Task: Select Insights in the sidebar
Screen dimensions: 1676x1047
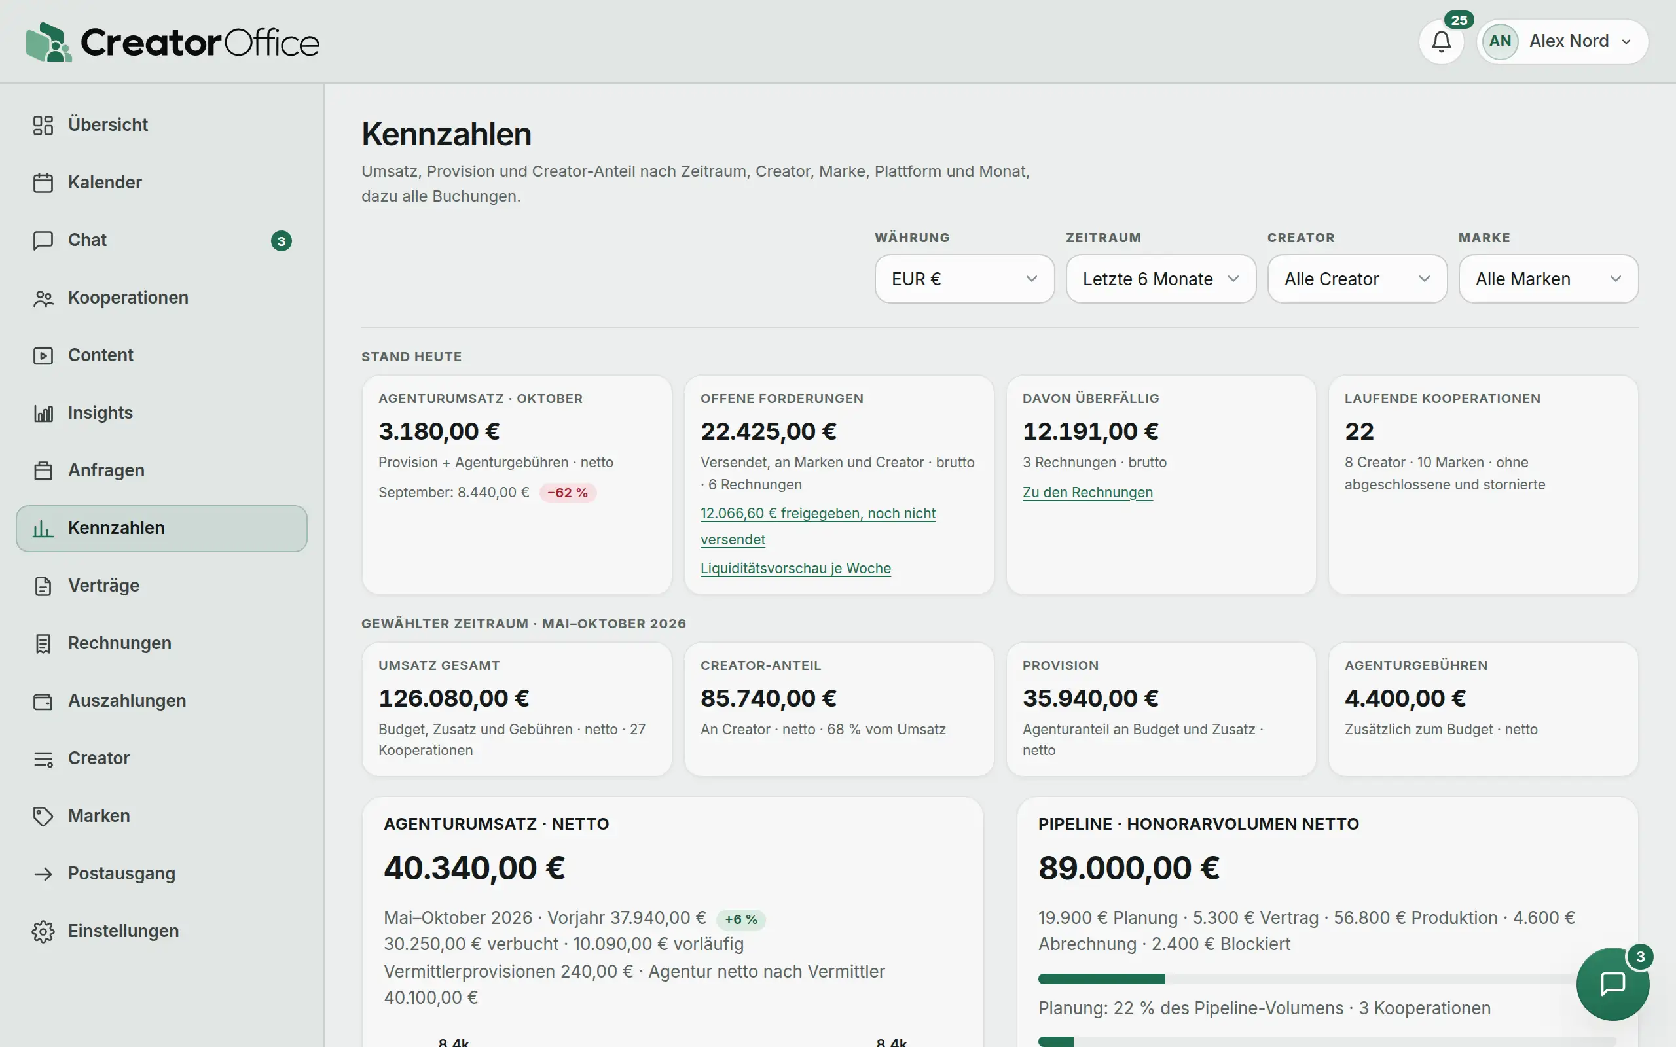Action: pyautogui.click(x=161, y=413)
